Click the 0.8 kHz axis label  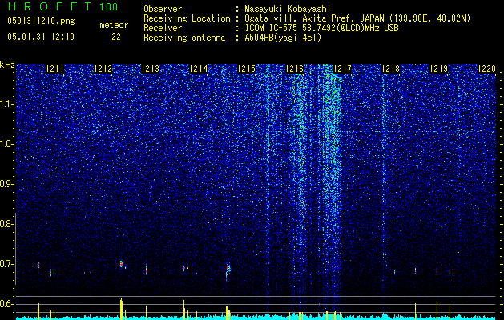(x=6, y=224)
